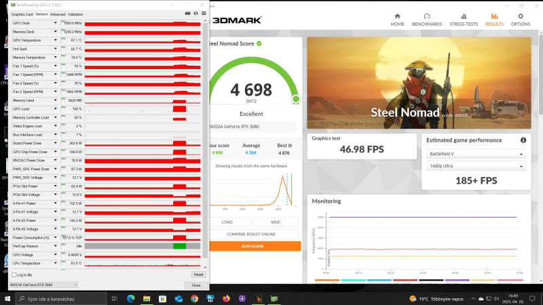This screenshot has height=305, width=543.
Task: Open the Board Power Draw sensor dropdown
Action: point(55,143)
